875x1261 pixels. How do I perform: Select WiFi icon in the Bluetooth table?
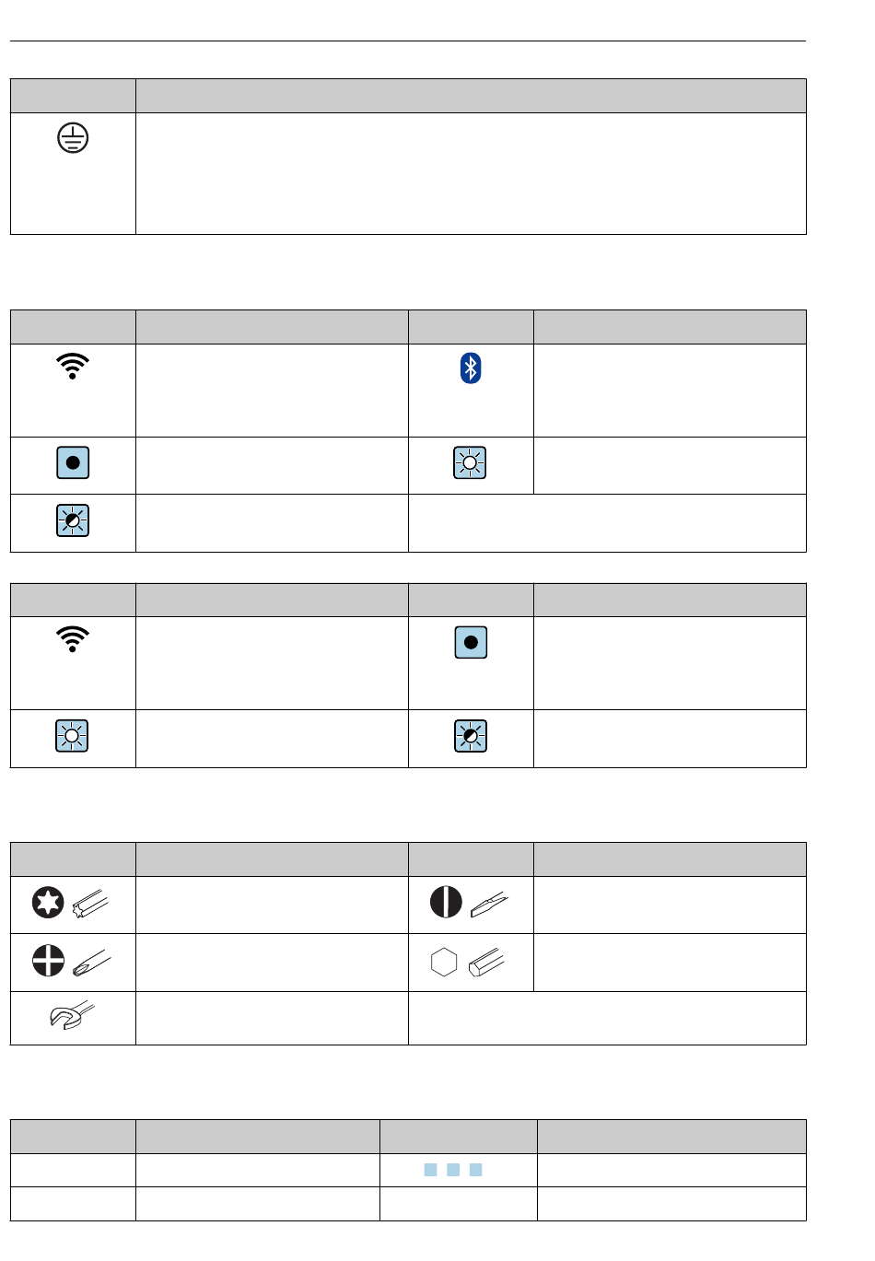[x=73, y=367]
